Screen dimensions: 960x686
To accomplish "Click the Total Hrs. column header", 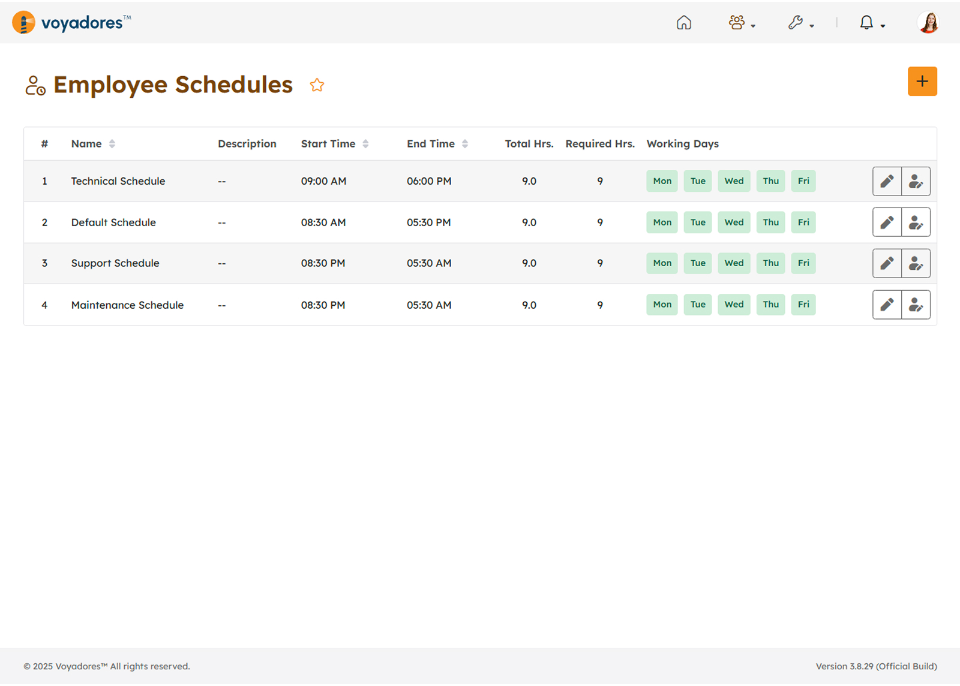I will 529,144.
